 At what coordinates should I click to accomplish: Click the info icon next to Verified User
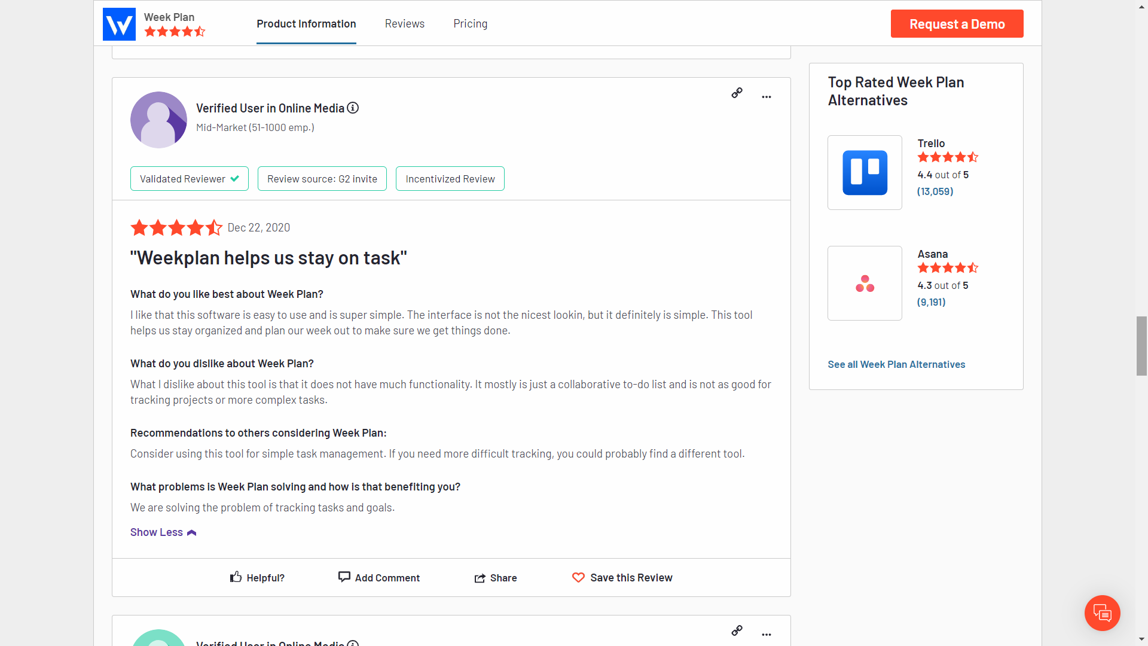click(x=353, y=108)
